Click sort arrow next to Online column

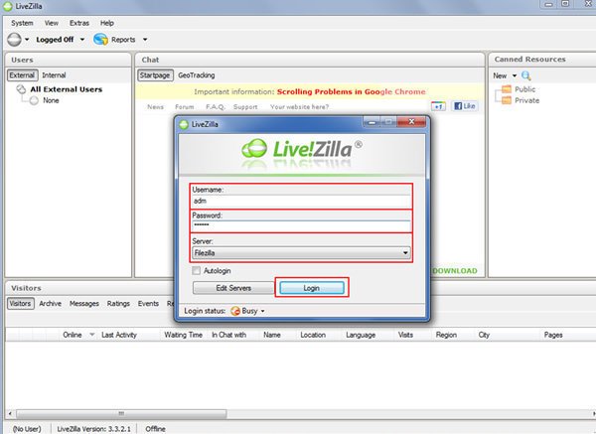pos(91,335)
